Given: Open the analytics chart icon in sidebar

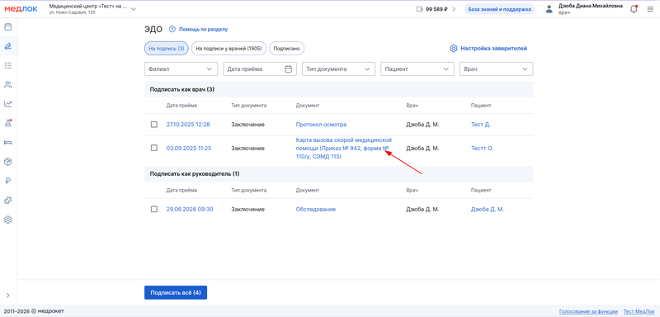Looking at the screenshot, I should click(7, 103).
